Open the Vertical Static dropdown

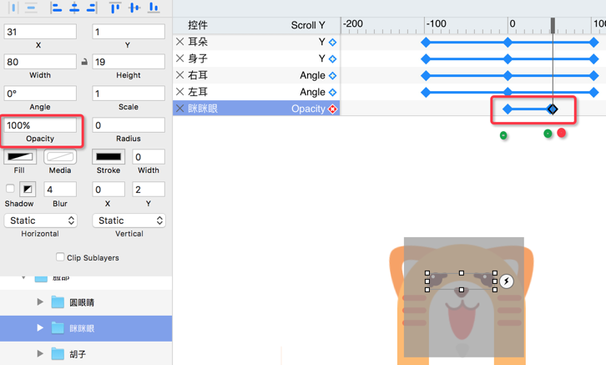click(x=129, y=221)
